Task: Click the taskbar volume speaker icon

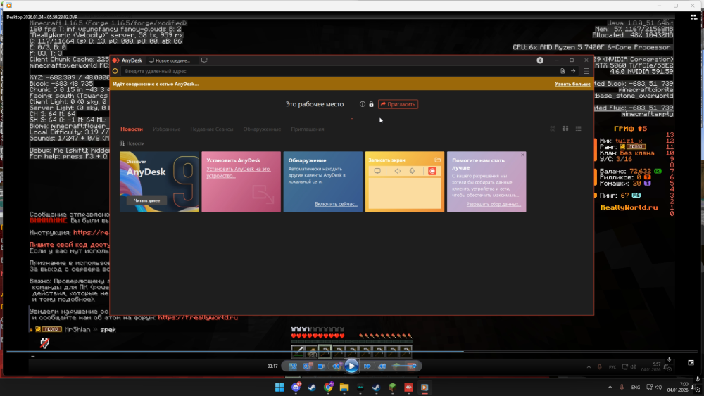Action: (x=659, y=387)
